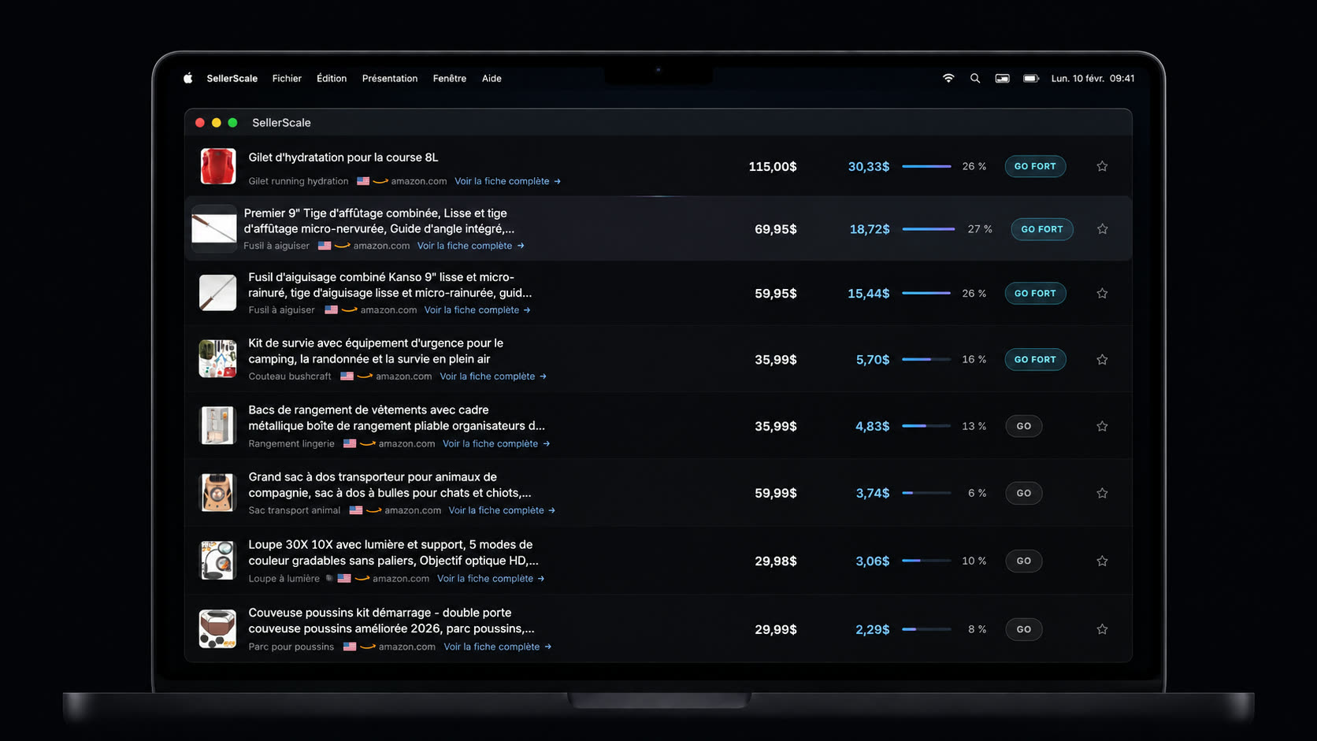Image resolution: width=1317 pixels, height=741 pixels.
Task: Click the US flag on the Loupe à lumière row
Action: coord(344,579)
